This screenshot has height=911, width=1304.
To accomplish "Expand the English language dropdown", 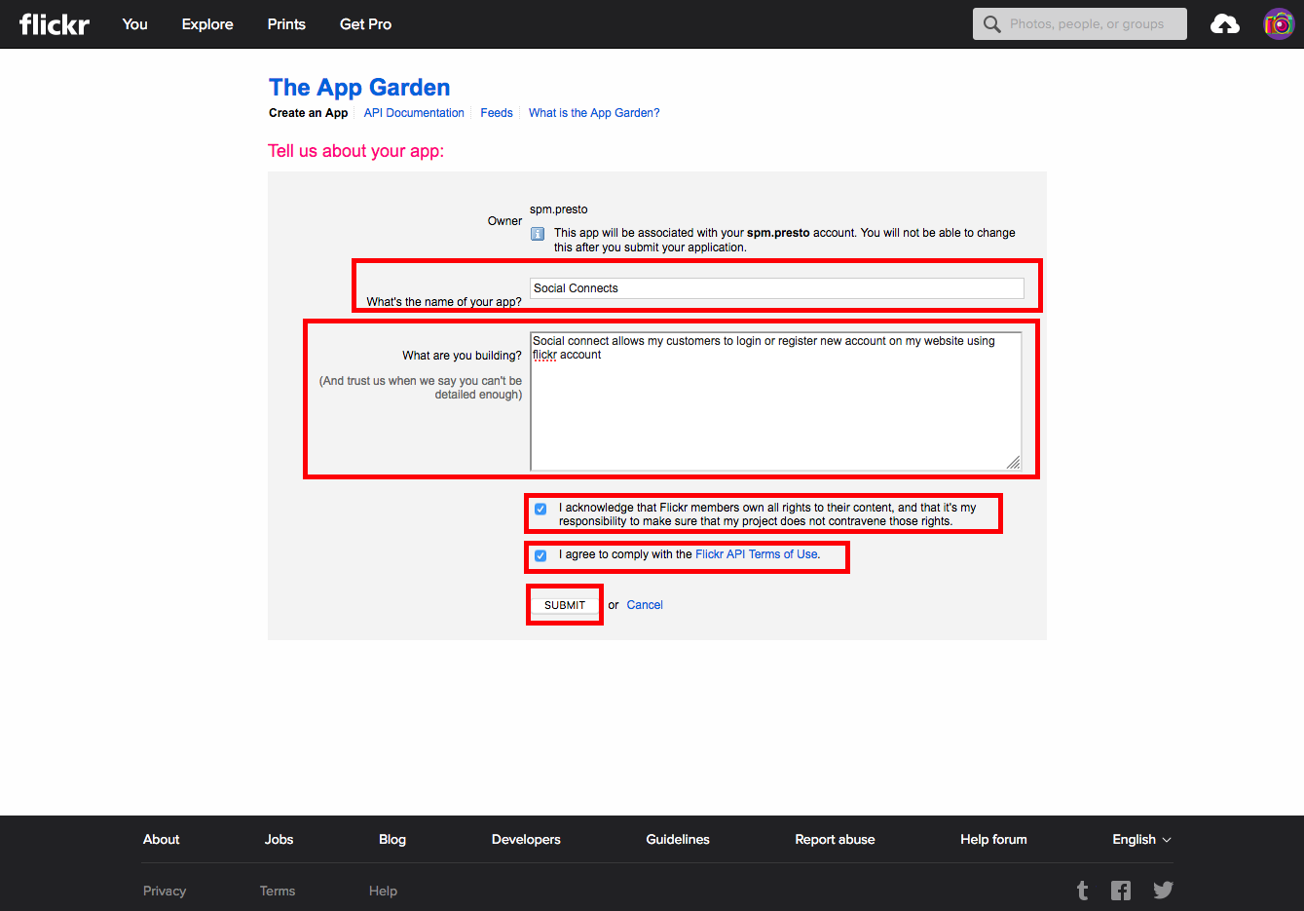I will coord(1141,839).
